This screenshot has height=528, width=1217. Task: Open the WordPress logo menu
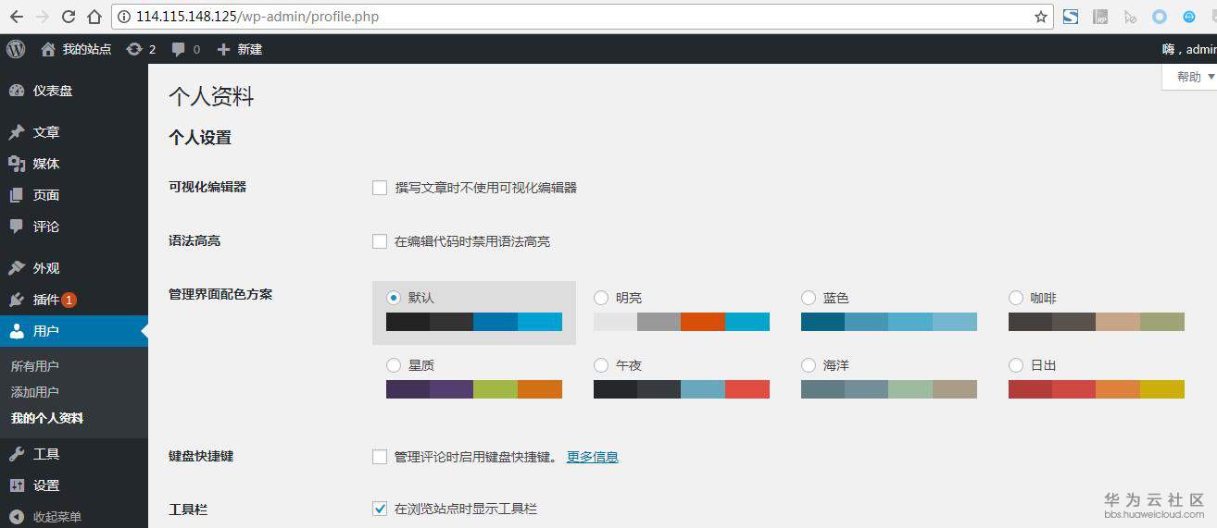(16, 49)
